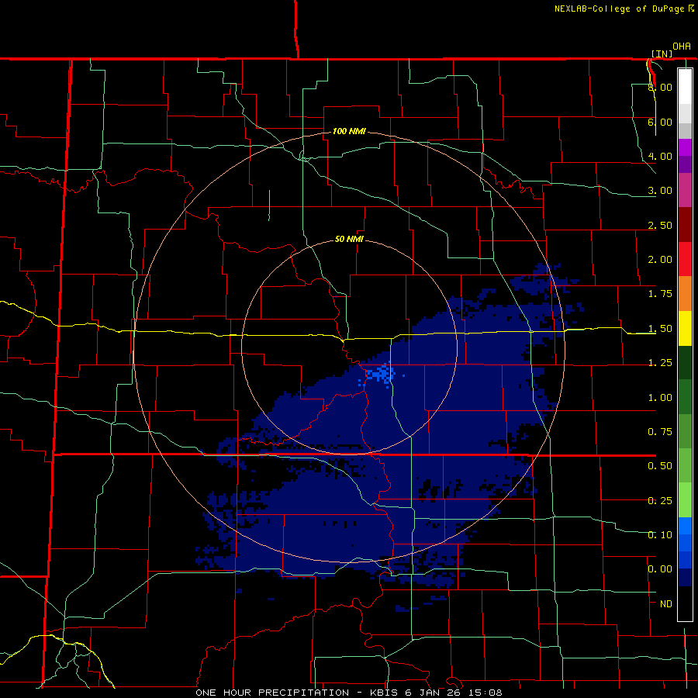The image size is (698, 698).
Task: Click the white swatch atop the color scale
Action: click(x=685, y=87)
